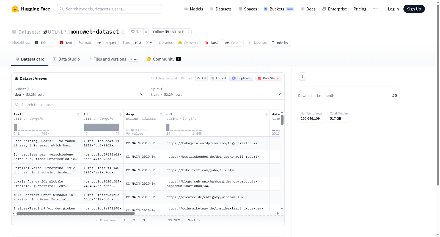Expand the Split train dropdown

(x=216, y=92)
